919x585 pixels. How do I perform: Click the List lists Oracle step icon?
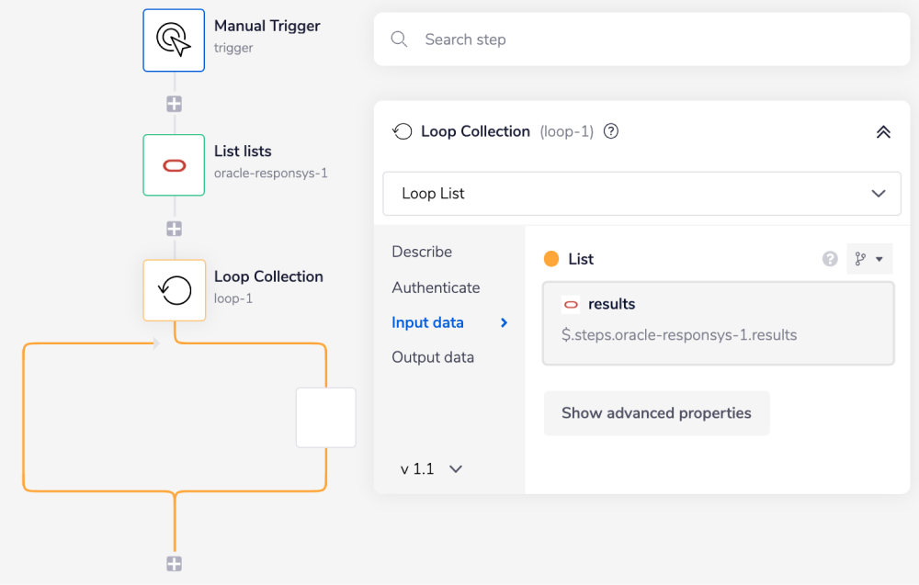click(174, 165)
